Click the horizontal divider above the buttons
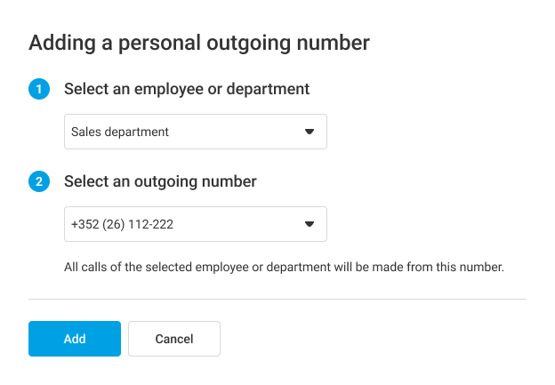555x385 pixels. [x=277, y=300]
